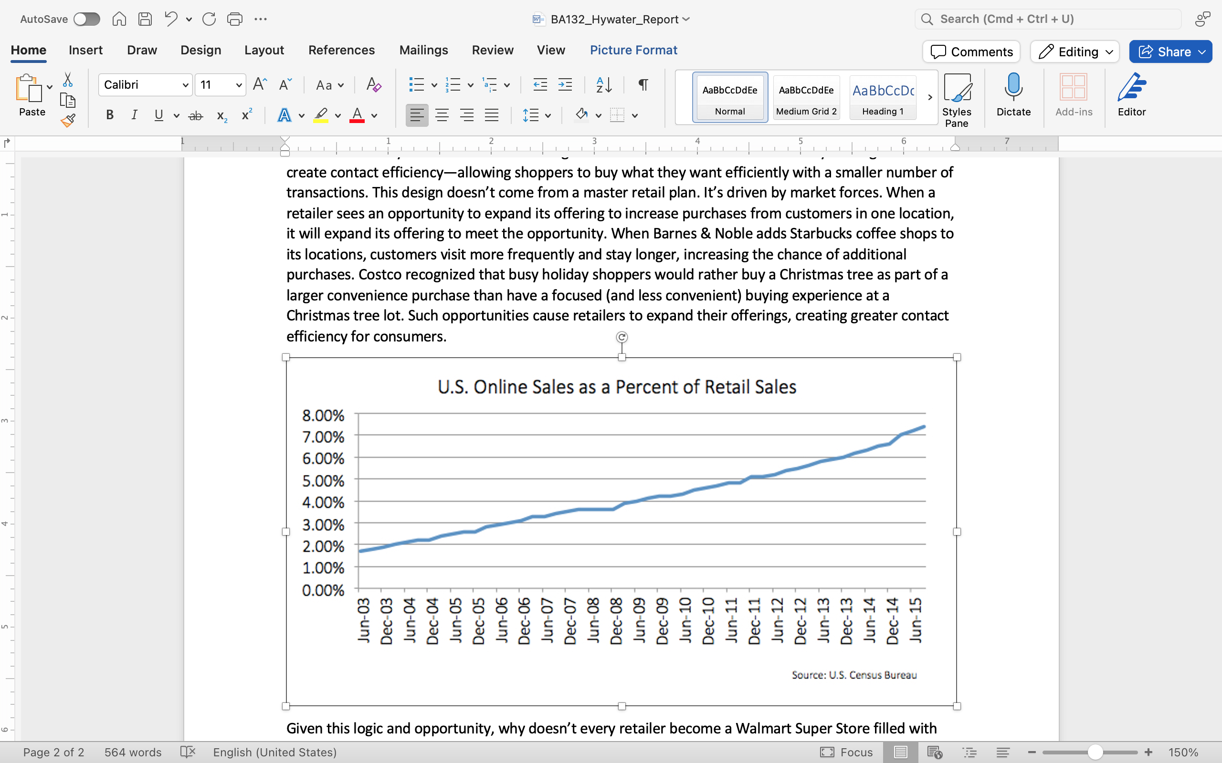Click the search field in title bar
Screen dimensions: 1222x763
(x=1048, y=19)
